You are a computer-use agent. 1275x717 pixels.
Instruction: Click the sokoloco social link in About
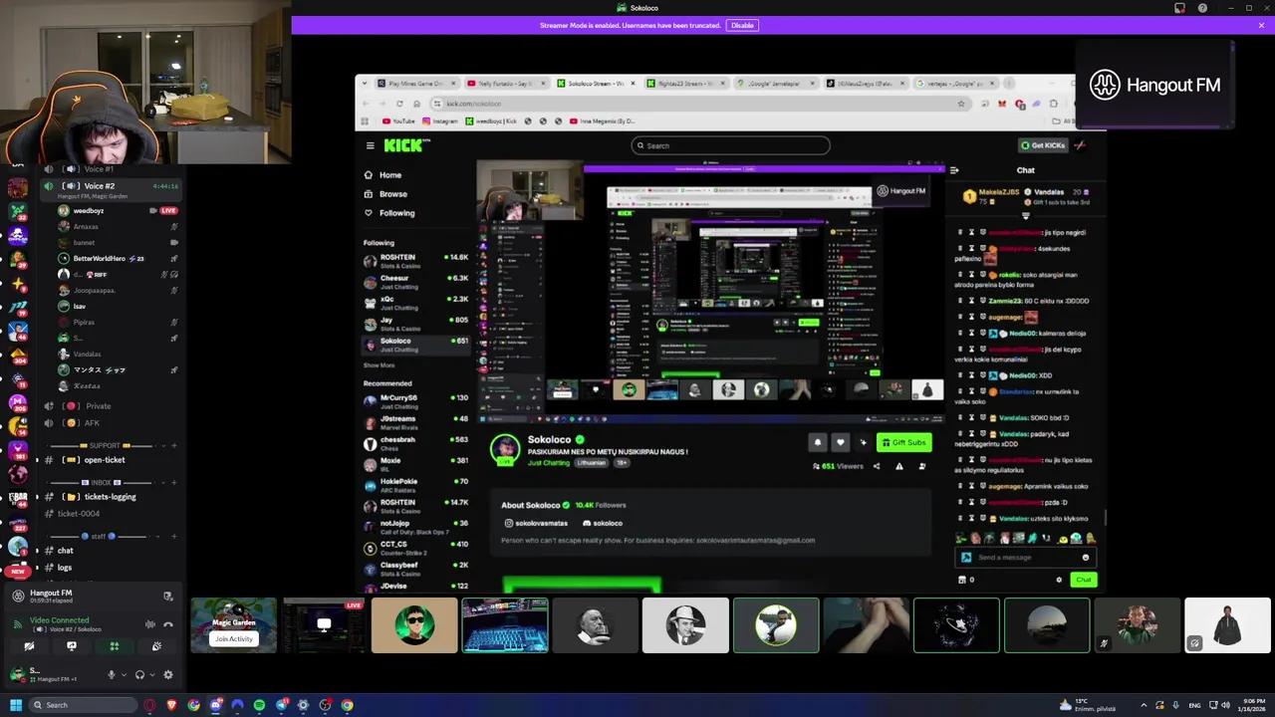click(603, 523)
